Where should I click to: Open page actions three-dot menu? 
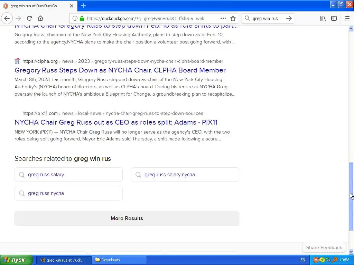tap(223, 19)
